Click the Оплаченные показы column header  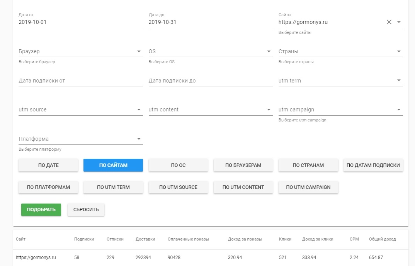pos(188,239)
